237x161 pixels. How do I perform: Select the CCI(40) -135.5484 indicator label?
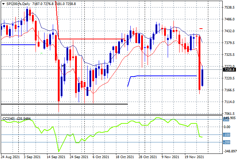pos(17,119)
